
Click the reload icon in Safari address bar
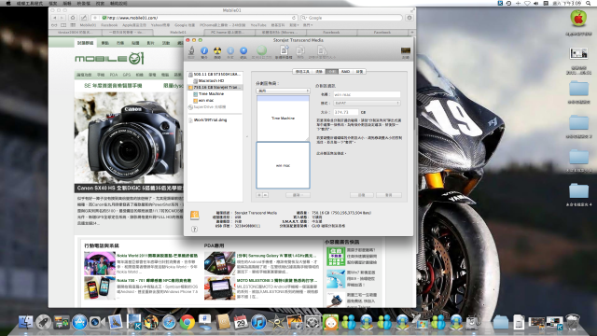[x=294, y=18]
